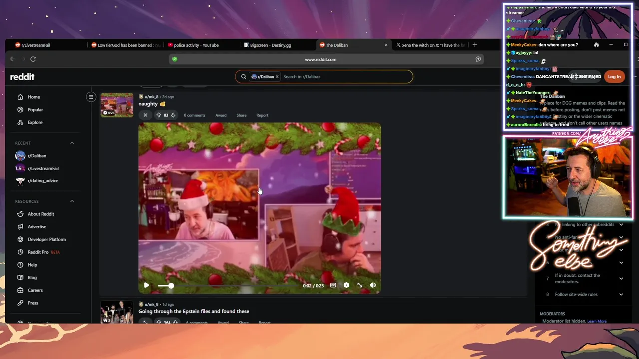Click Share on the naughty post
Screen dimensions: 639x359
(241, 115)
